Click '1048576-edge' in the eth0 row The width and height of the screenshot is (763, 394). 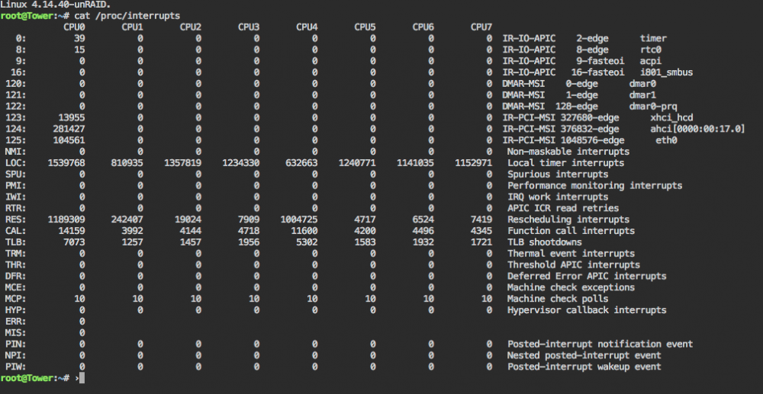(592, 140)
